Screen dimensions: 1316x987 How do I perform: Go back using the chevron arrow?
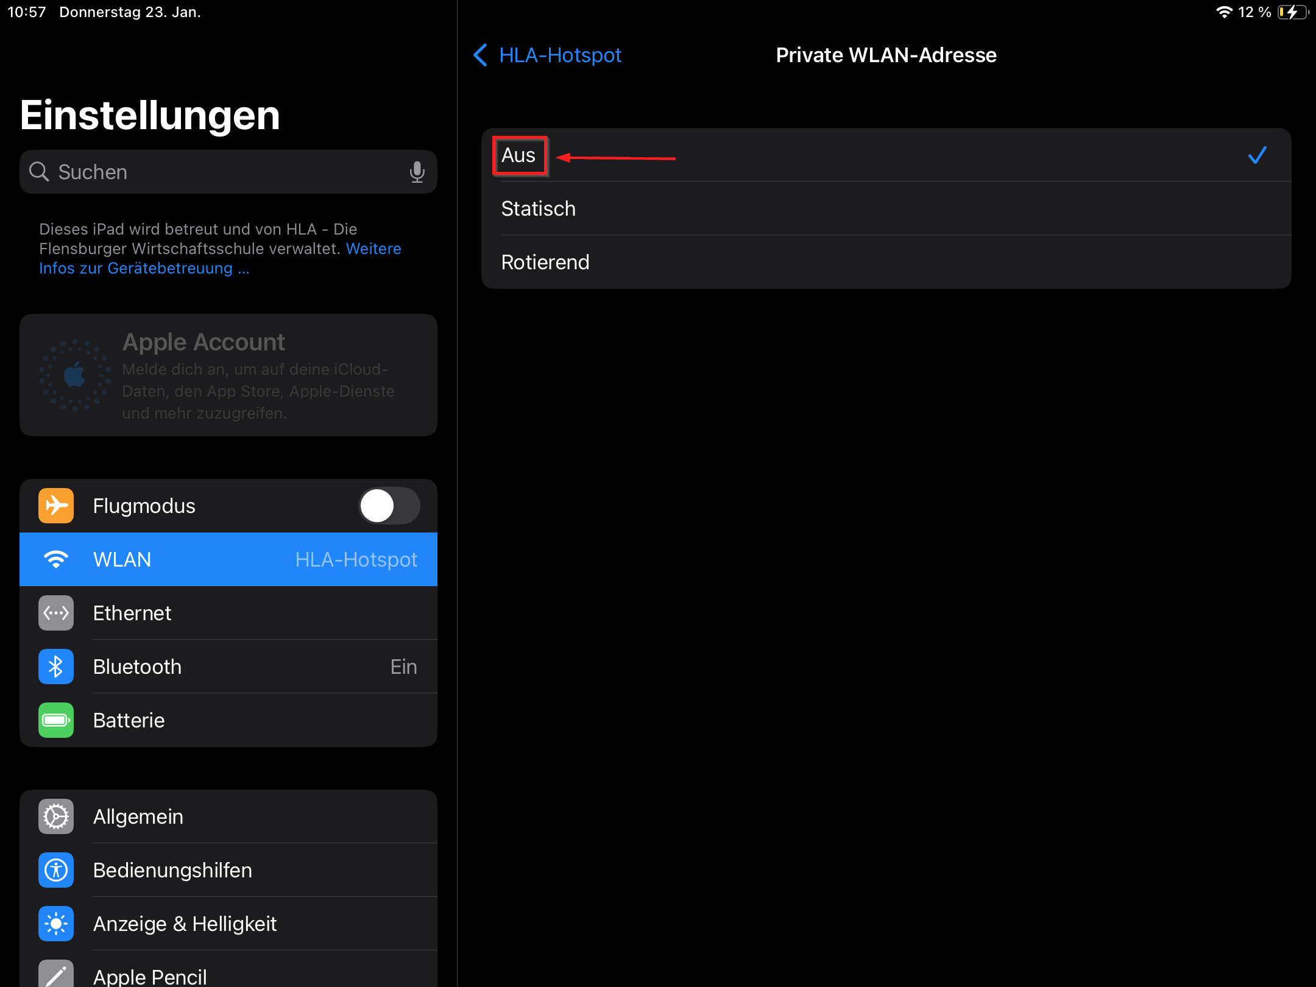coord(480,55)
